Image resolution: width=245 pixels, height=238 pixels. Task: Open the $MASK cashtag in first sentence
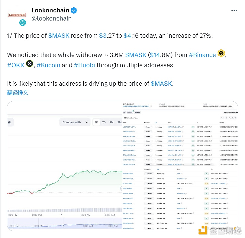point(59,36)
